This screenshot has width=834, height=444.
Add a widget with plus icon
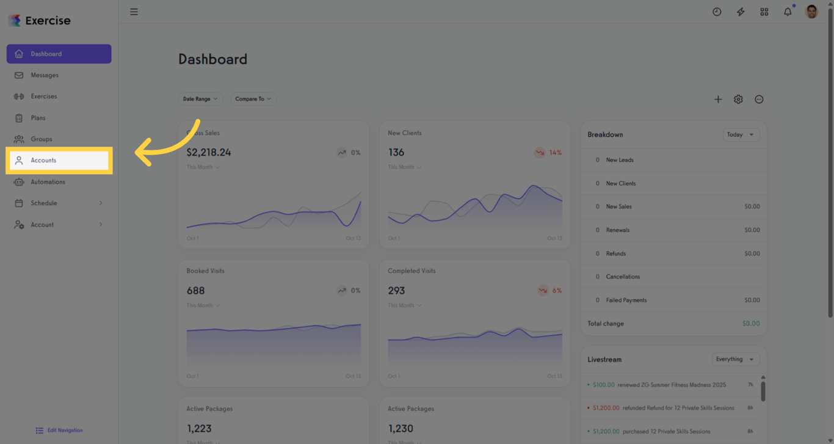click(x=718, y=99)
